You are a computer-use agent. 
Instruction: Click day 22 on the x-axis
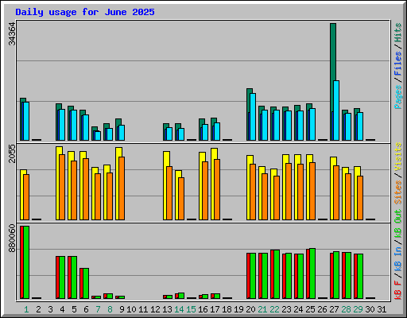[x=274, y=309]
